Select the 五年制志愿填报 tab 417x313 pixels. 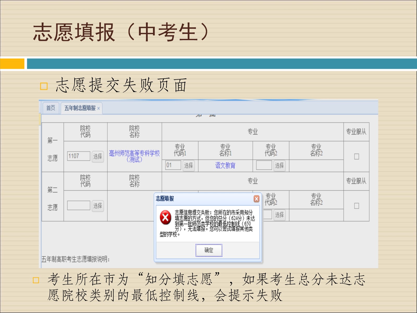[80, 108]
